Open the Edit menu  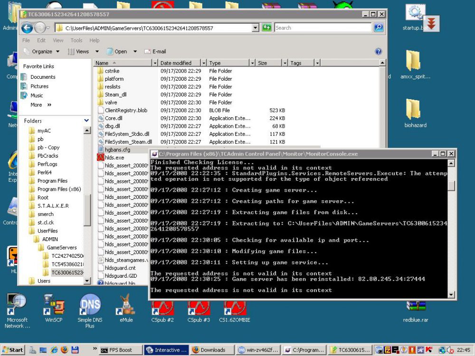coord(41,40)
